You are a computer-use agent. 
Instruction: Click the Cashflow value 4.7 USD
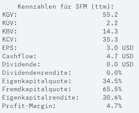tap(120, 56)
